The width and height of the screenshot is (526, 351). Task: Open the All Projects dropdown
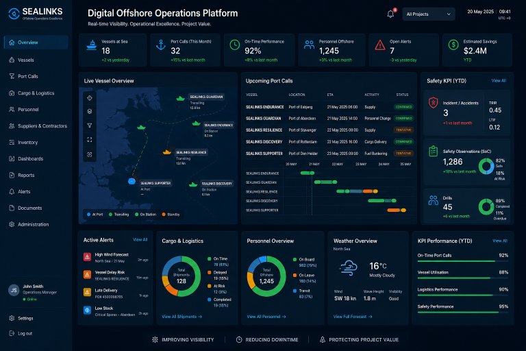pos(428,14)
